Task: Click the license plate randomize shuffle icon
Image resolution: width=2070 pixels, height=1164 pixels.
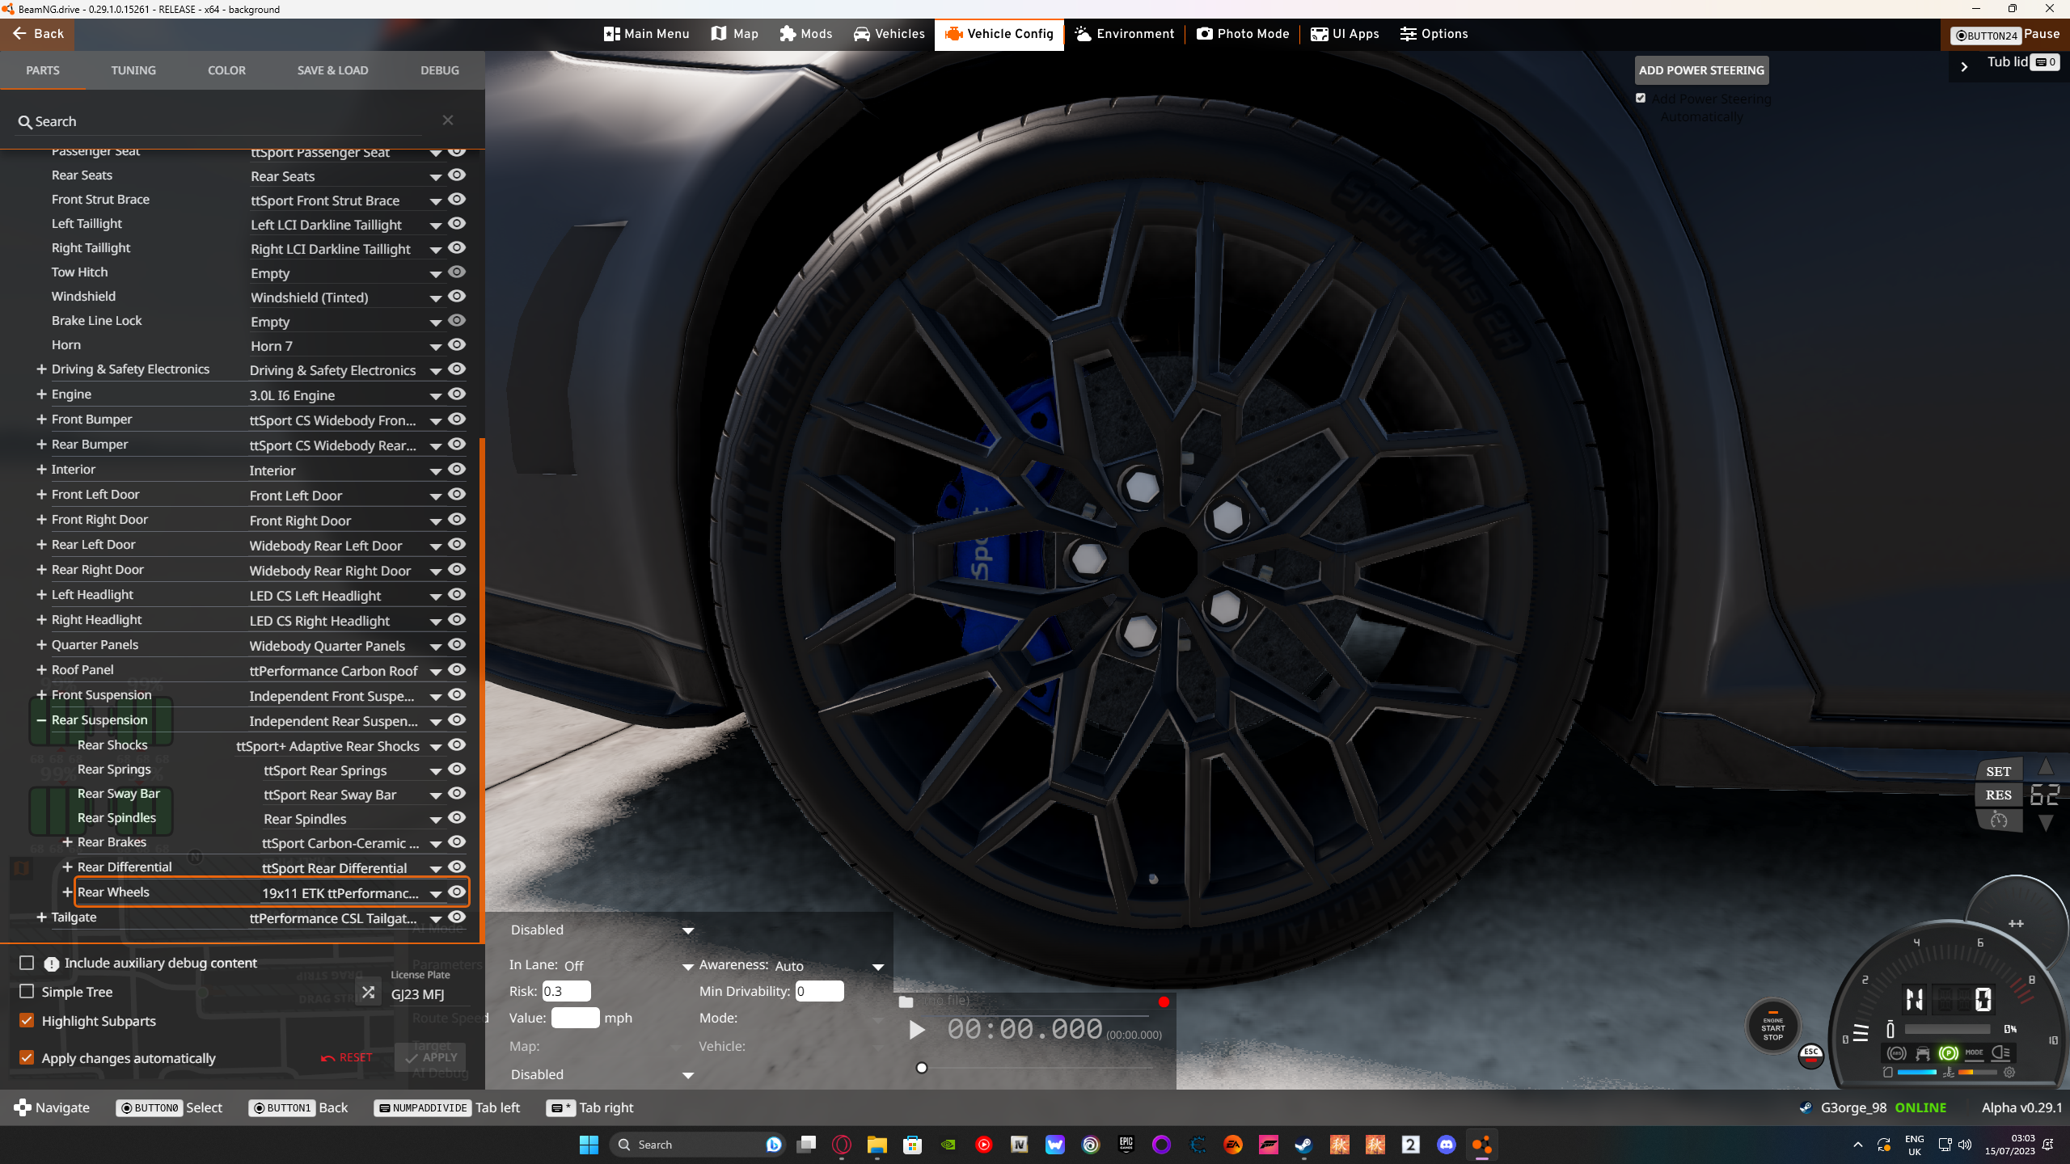Action: pyautogui.click(x=368, y=992)
